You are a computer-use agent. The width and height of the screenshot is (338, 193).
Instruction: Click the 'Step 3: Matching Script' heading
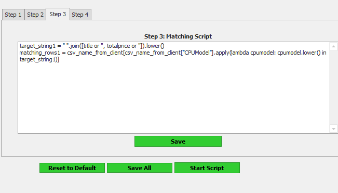coord(178,36)
